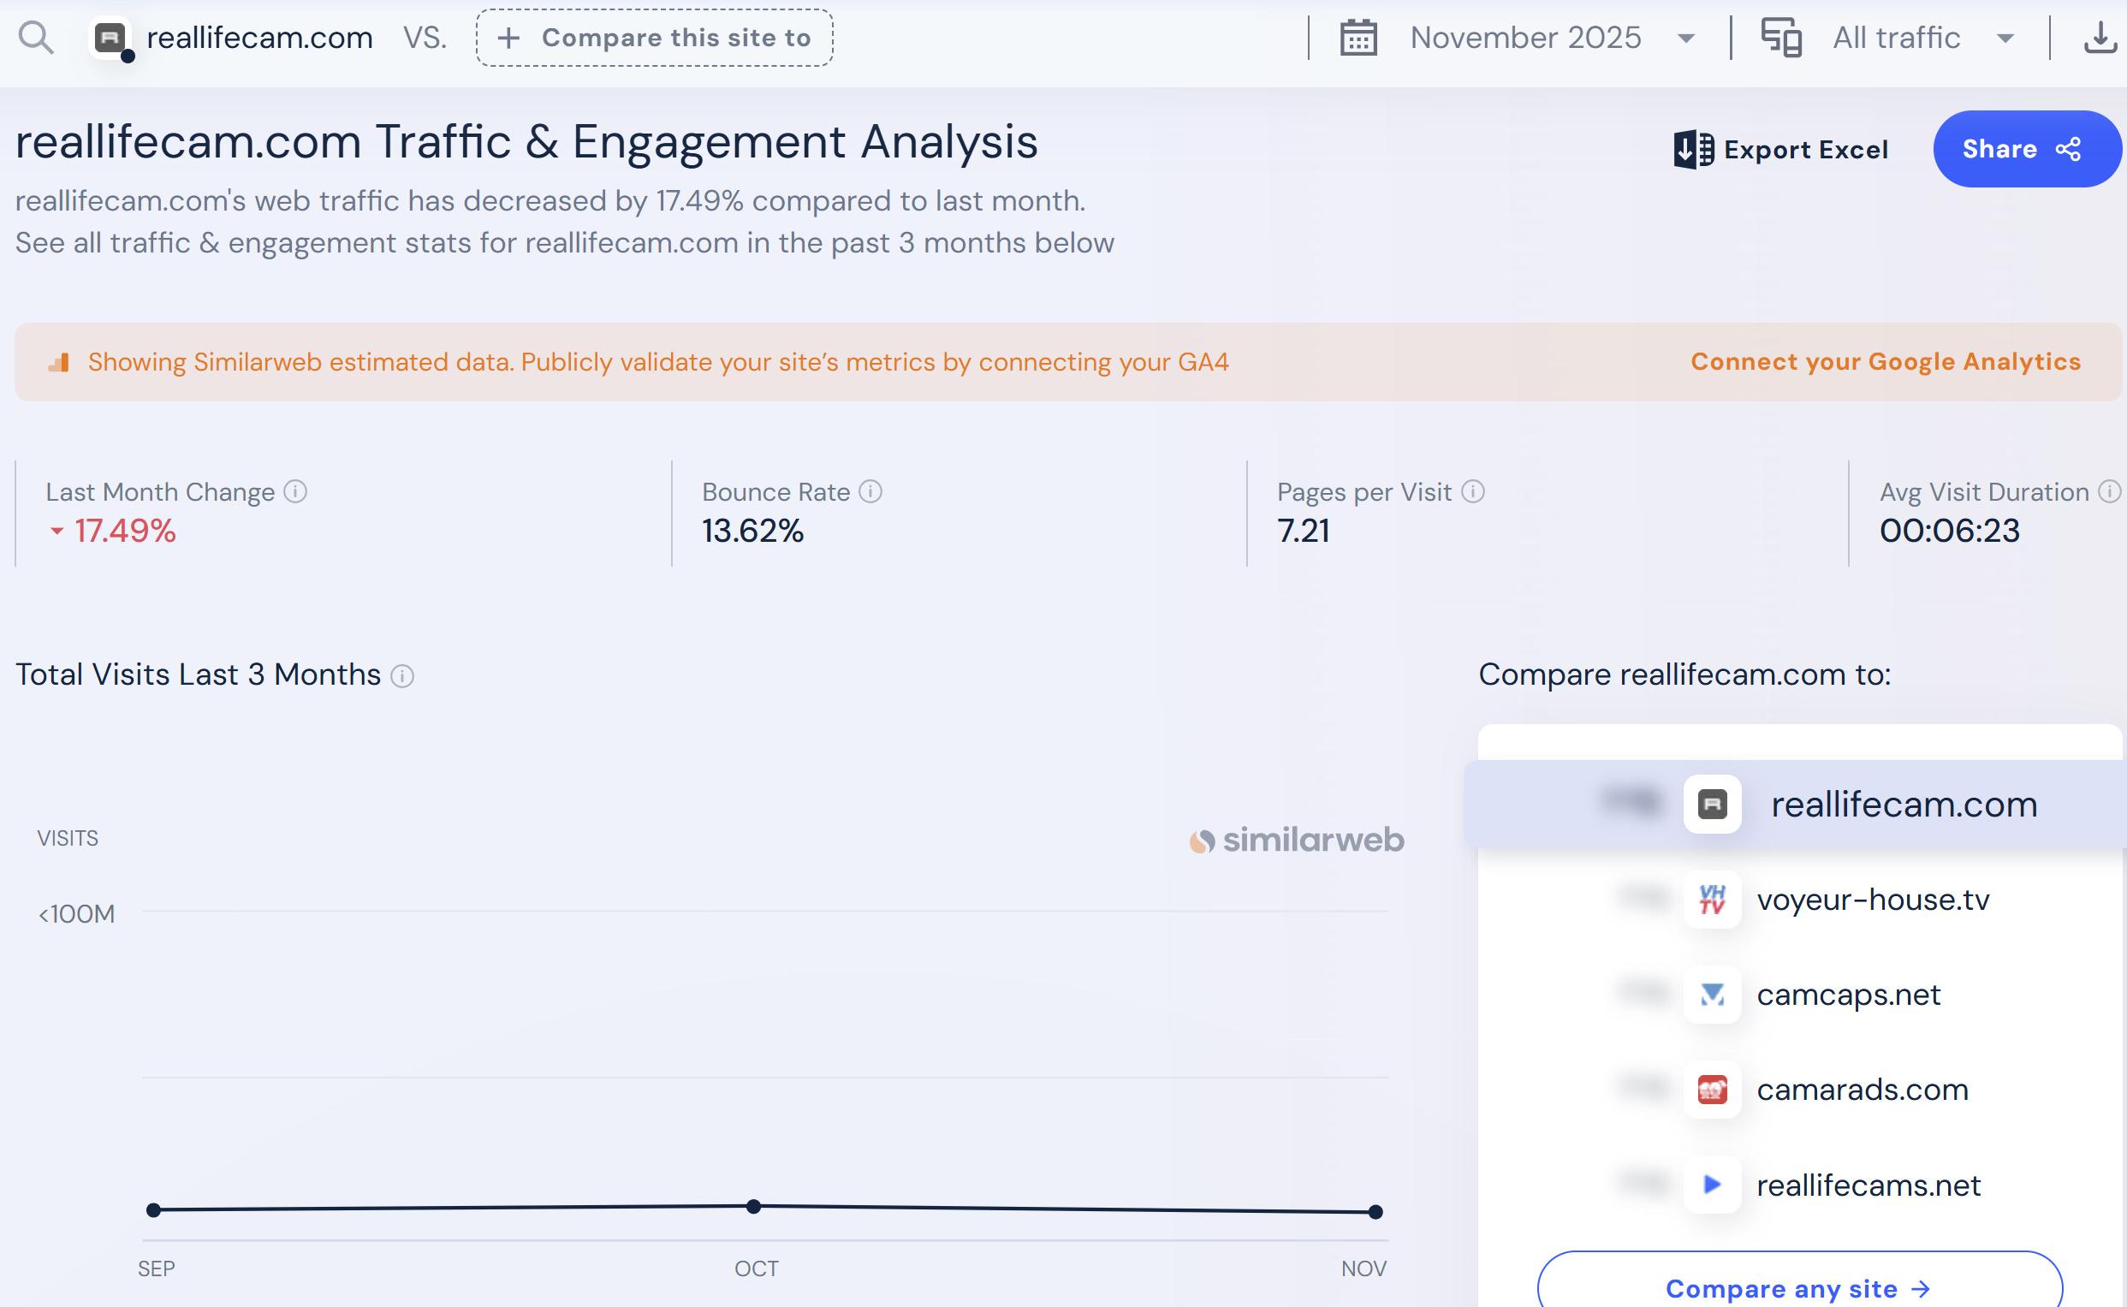Select camcaps.net in compare list

point(1848,995)
